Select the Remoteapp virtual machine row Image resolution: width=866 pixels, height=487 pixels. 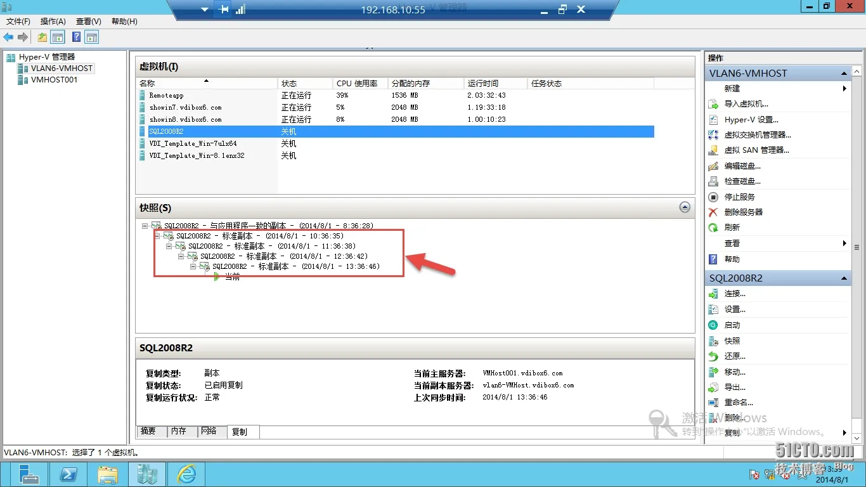coord(396,95)
